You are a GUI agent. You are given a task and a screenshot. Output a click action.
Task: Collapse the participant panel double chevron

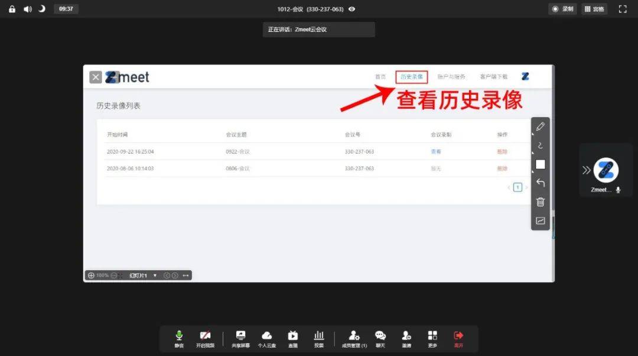[587, 170]
